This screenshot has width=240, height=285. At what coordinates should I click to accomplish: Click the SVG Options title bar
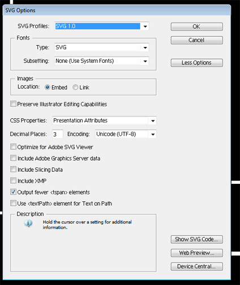pyautogui.click(x=117, y=10)
